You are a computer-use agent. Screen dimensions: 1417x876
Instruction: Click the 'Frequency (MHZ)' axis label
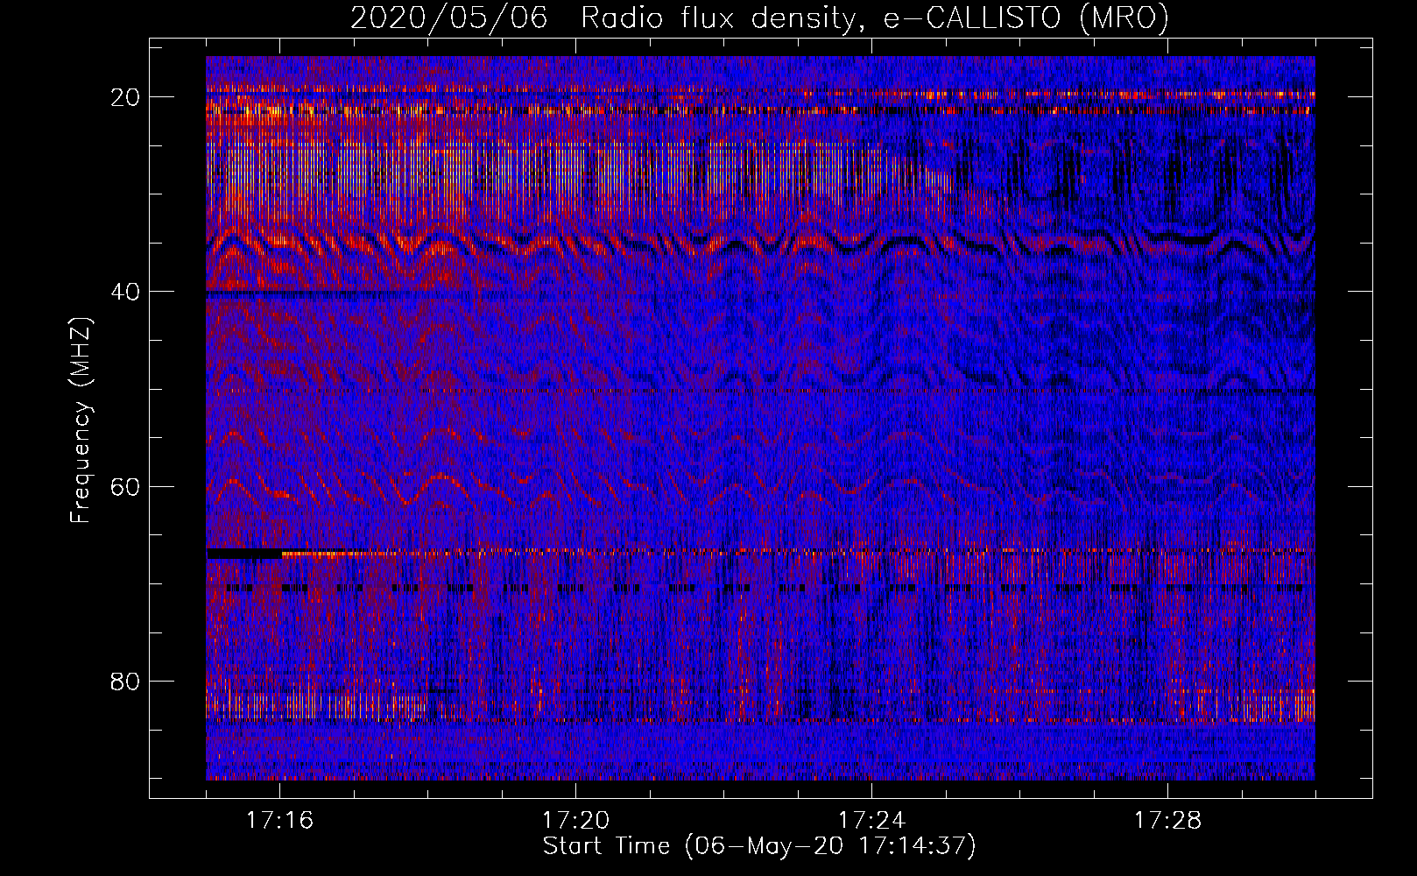pos(81,420)
